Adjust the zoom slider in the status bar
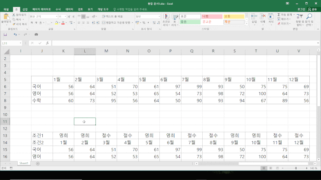 (296, 168)
